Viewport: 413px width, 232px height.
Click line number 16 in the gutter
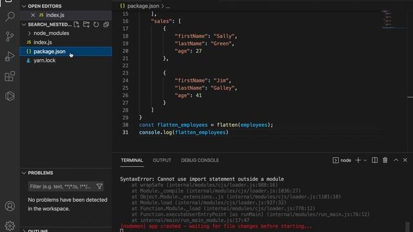(x=125, y=21)
